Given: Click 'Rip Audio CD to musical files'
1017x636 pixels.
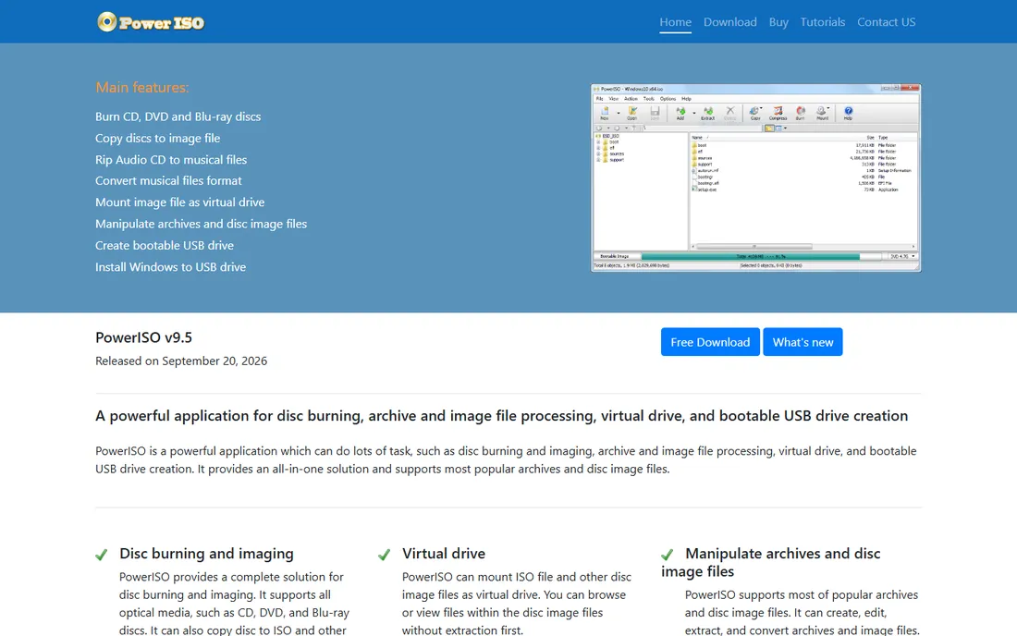Looking at the screenshot, I should (171, 160).
